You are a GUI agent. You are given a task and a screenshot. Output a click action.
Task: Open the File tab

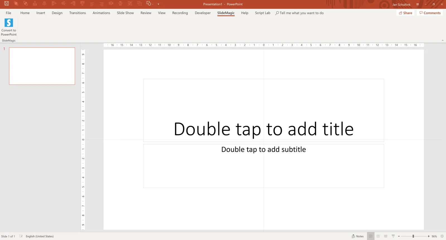(x=9, y=13)
